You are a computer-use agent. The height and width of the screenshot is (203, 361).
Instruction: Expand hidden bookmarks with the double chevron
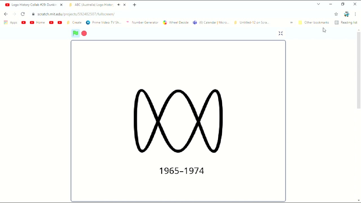coord(291,23)
